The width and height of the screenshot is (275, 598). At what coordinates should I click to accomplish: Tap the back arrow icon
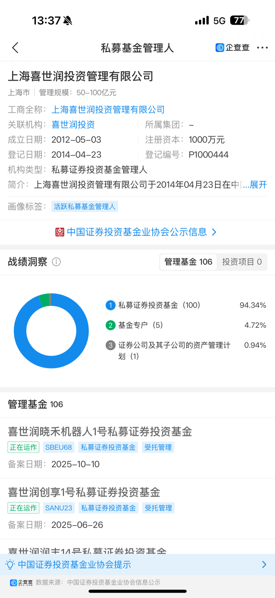click(15, 48)
